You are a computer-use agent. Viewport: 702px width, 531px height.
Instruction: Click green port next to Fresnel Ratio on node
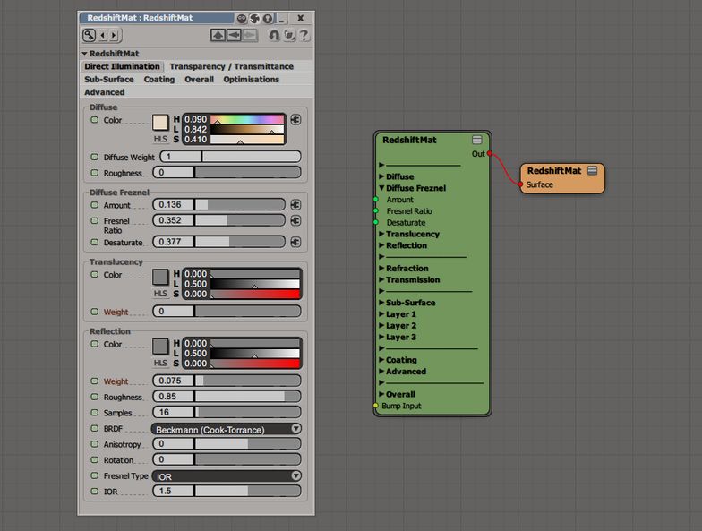(x=376, y=211)
